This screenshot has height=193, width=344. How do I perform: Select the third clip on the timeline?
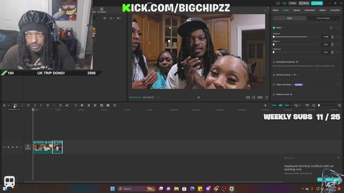point(57,147)
